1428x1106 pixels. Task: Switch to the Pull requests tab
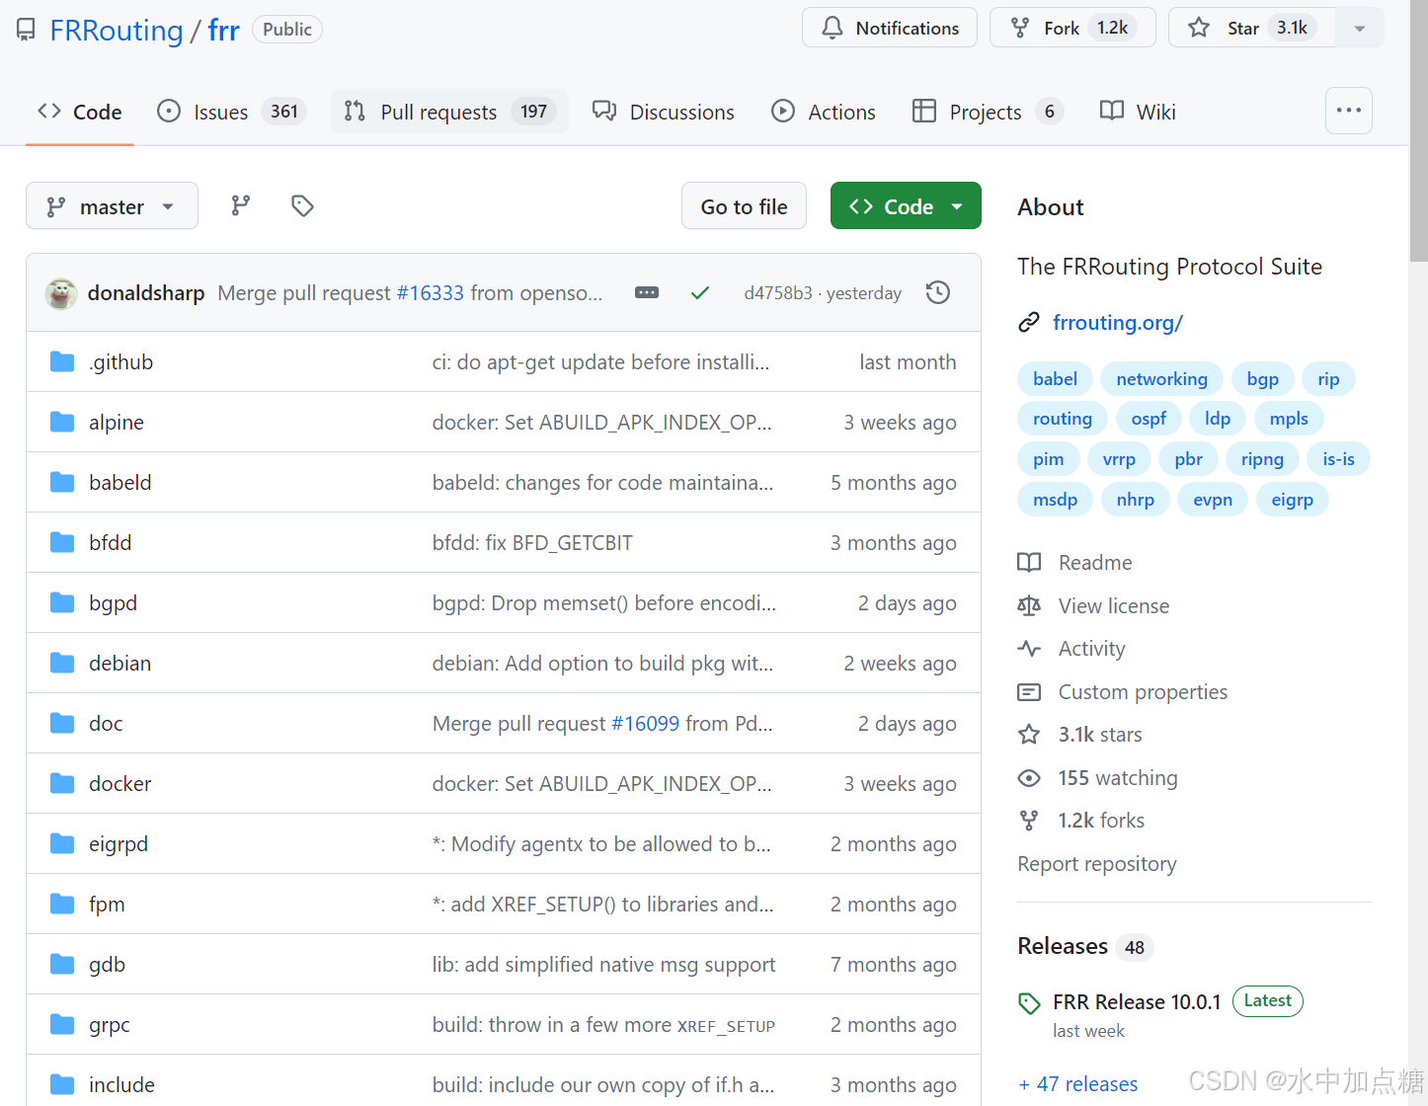[x=438, y=111]
